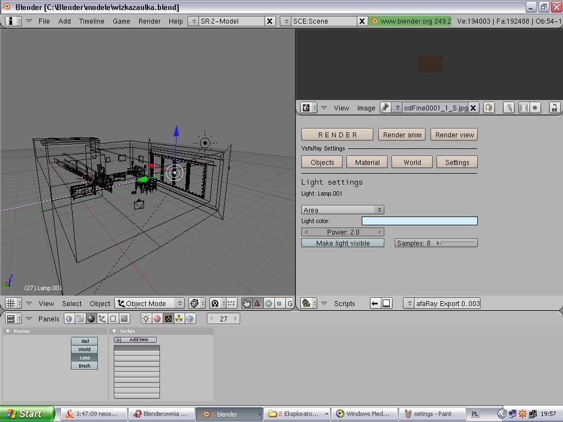Click the Radiosity buttons icon
Image resolution: width=563 pixels, height=422 pixels.
tap(179, 319)
